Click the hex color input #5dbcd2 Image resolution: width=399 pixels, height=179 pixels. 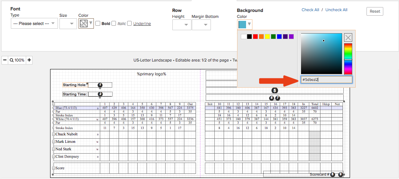(x=326, y=80)
